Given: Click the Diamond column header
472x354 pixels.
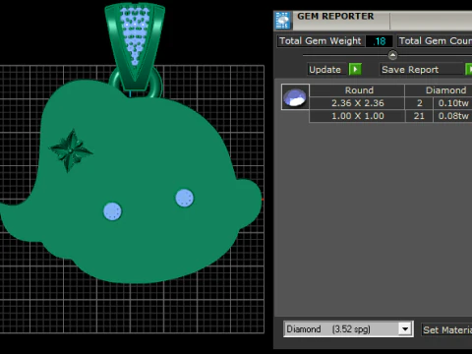Looking at the screenshot, I should tap(439, 90).
